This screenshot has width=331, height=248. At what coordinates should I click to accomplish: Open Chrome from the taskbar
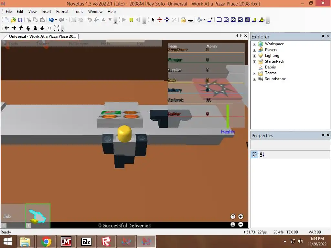(x=46, y=242)
